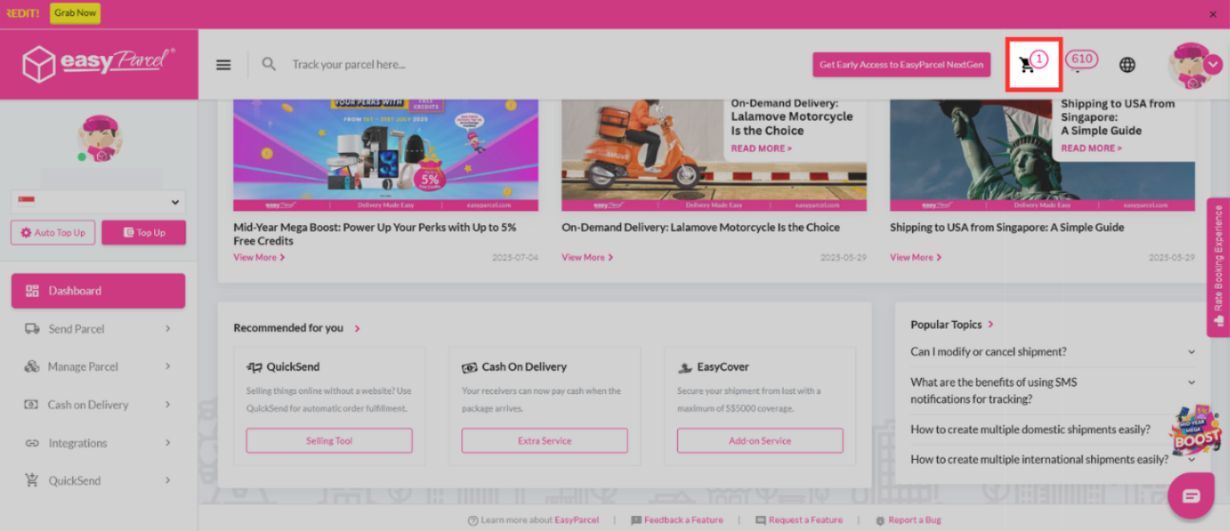Screen dimensions: 1230x531
Task: Click the Integrations link icon
Action: pyautogui.click(x=31, y=443)
